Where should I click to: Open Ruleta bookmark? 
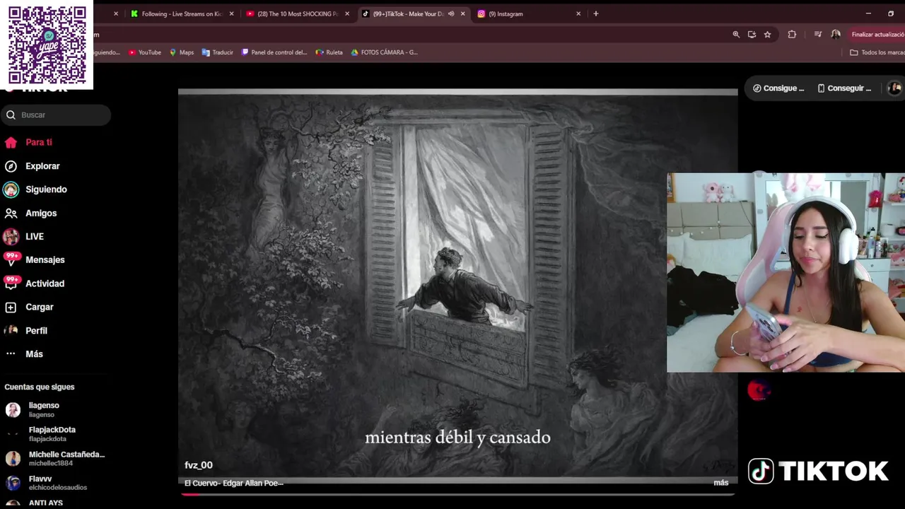coord(329,52)
